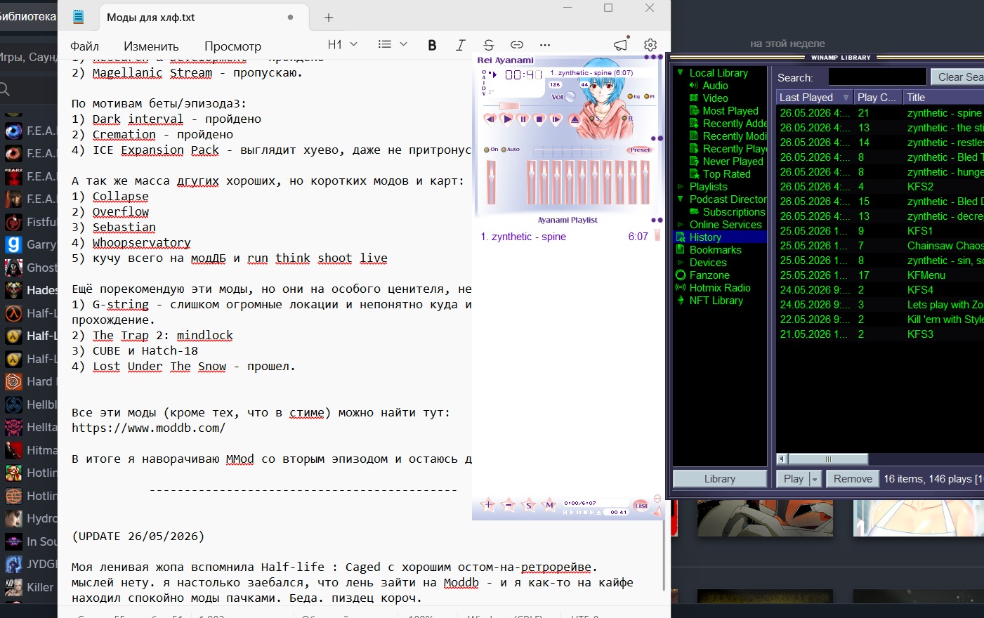Select Bookmarks in Winamp Library tree
This screenshot has height=618, width=984.
(x=715, y=250)
